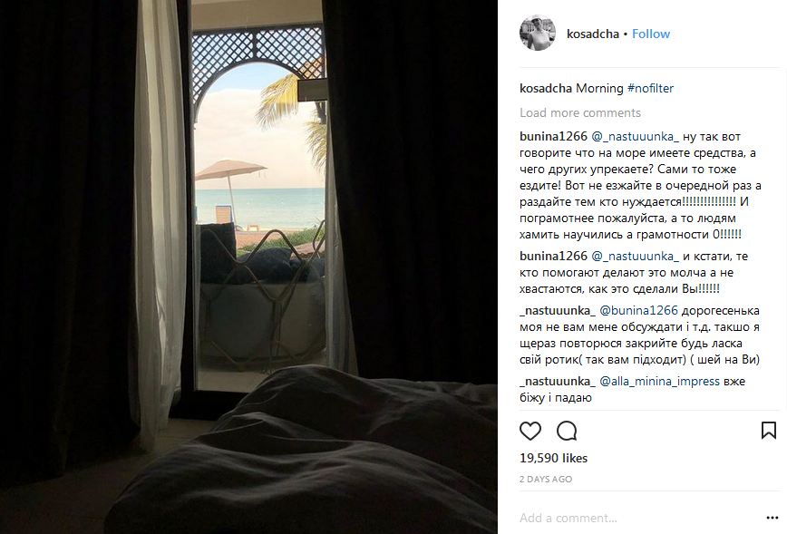Open kosadcha username in the post header

point(593,34)
